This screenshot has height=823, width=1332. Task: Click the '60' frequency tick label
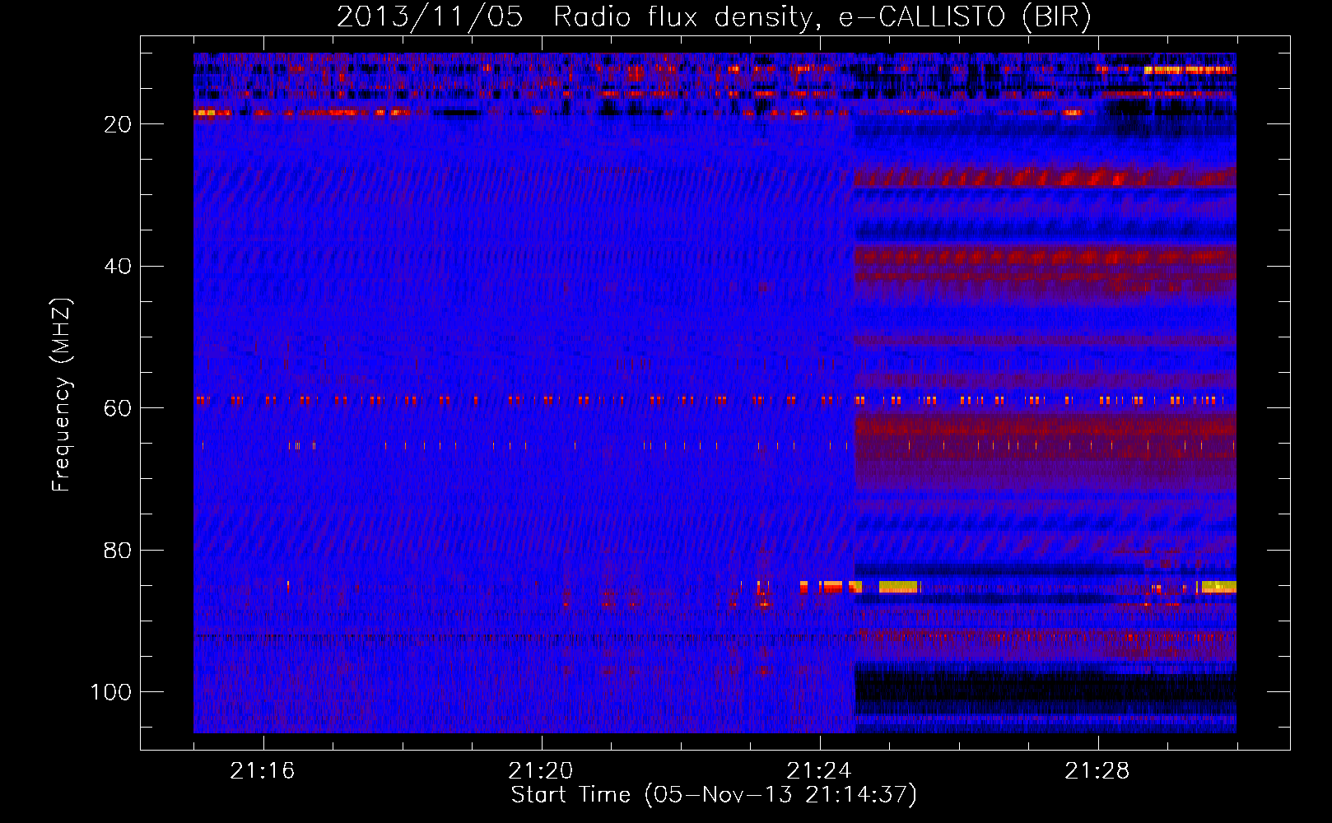tap(118, 408)
